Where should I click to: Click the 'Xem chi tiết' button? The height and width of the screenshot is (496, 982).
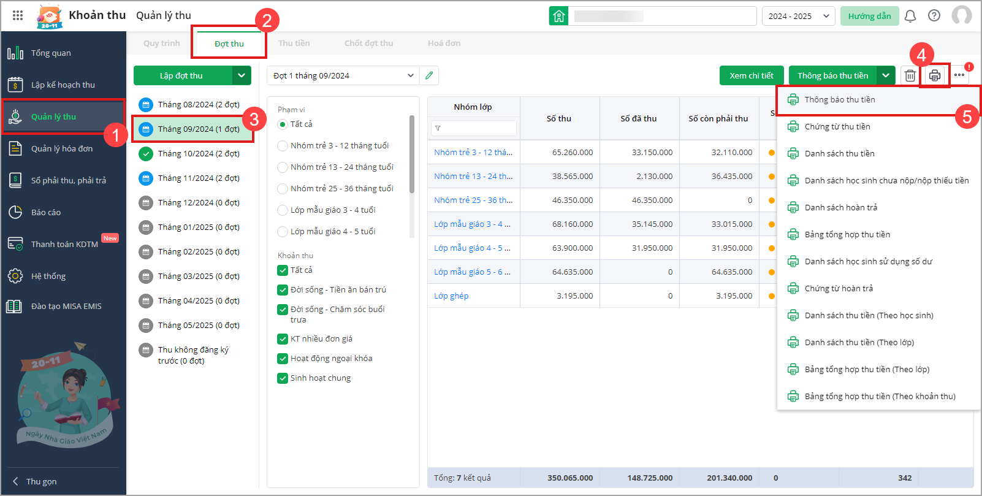(x=751, y=75)
